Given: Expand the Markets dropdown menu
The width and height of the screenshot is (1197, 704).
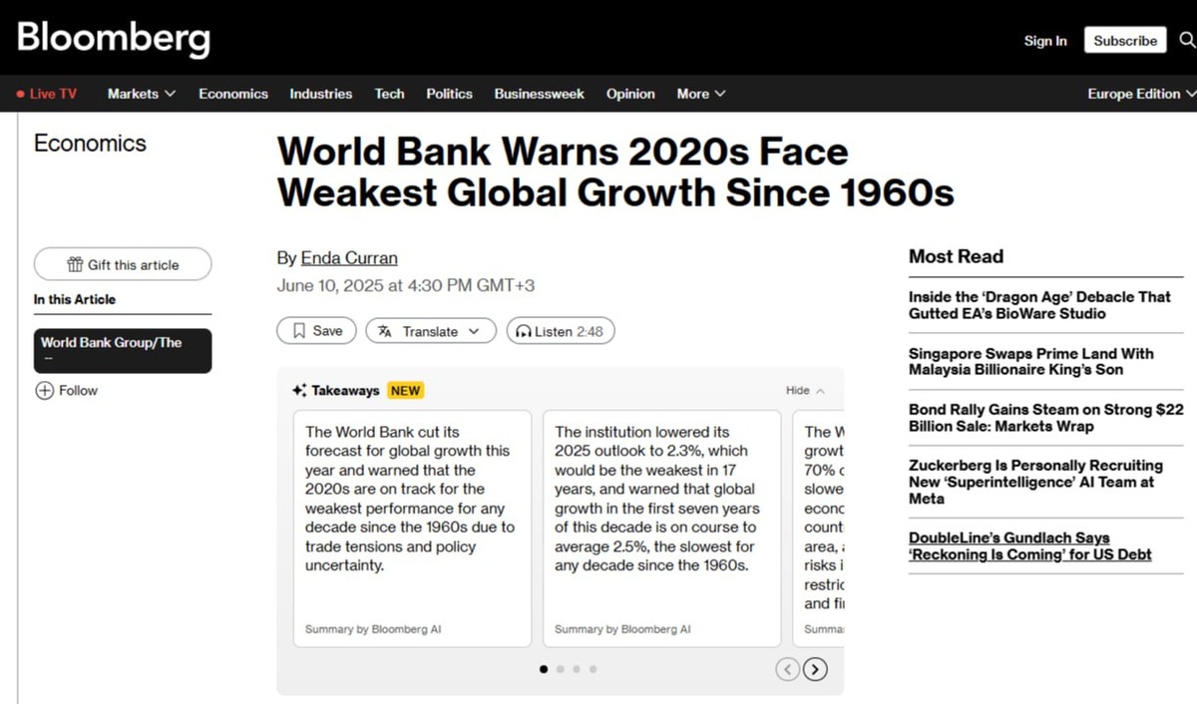Looking at the screenshot, I should tap(142, 94).
